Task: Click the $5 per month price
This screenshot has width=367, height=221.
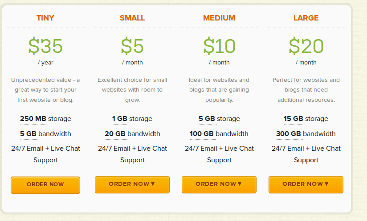Action: click(x=132, y=46)
